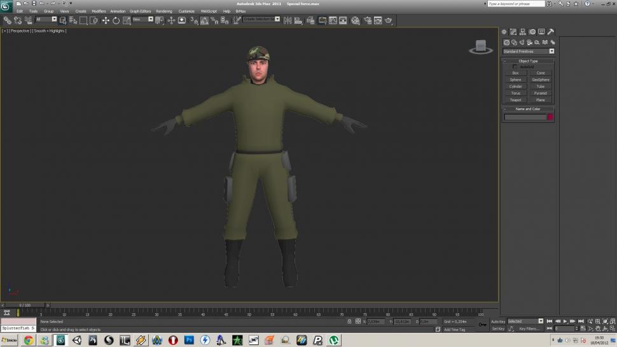Open the Quick Access toolbar dropdown arrow
This screenshot has height=347, width=617.
click(71, 4)
